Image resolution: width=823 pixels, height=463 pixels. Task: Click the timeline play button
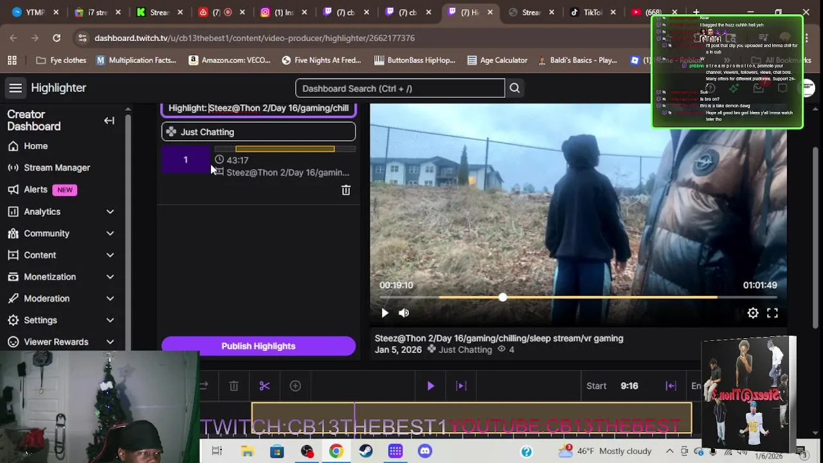click(x=431, y=386)
